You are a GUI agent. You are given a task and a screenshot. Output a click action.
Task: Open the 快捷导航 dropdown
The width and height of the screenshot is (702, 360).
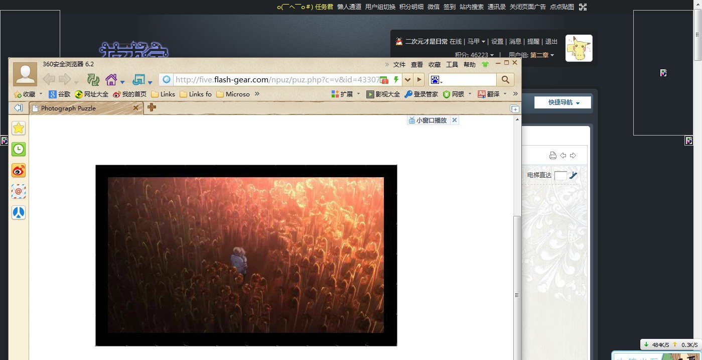563,102
